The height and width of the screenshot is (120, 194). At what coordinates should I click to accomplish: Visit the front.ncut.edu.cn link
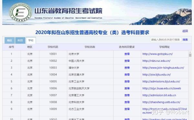165,111
